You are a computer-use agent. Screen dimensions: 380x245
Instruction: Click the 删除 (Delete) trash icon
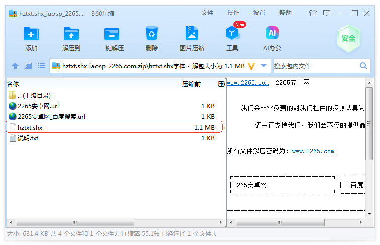[x=152, y=33]
